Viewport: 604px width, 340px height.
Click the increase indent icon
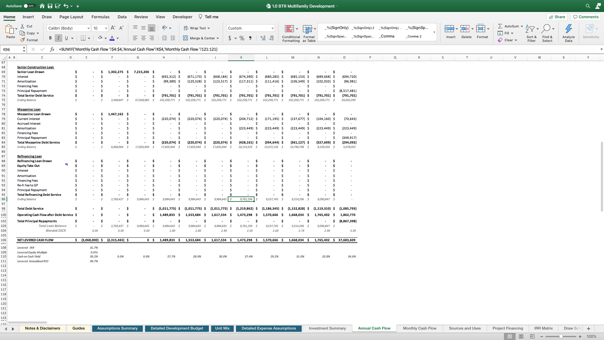click(173, 38)
